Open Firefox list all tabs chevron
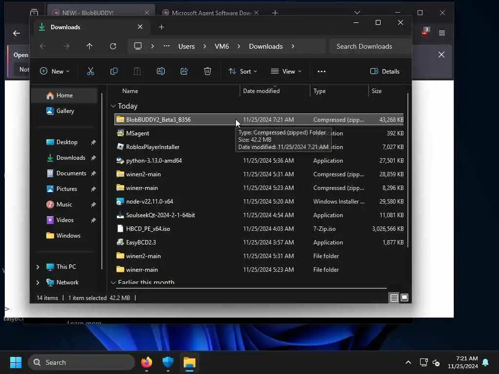This screenshot has height=374, width=499. point(357,13)
